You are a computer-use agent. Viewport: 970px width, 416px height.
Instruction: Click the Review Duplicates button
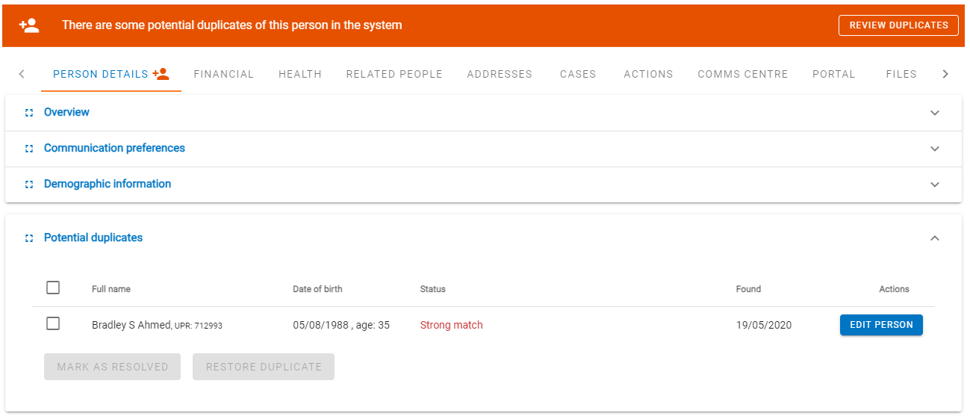coord(898,25)
